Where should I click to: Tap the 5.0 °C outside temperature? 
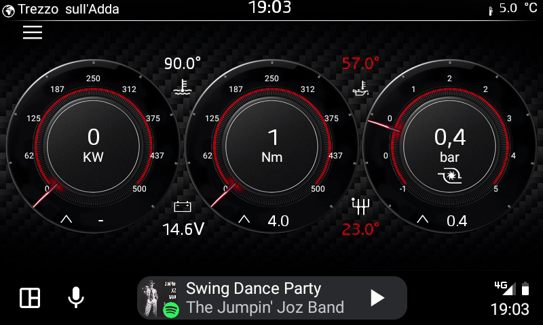518,8
